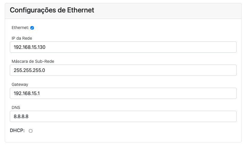Place cursor in the 255.255.255.0 mask value

(29, 70)
